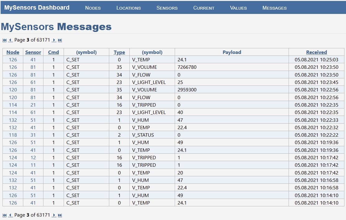Open sensor 81 in the 7266780 row

[x=33, y=67]
